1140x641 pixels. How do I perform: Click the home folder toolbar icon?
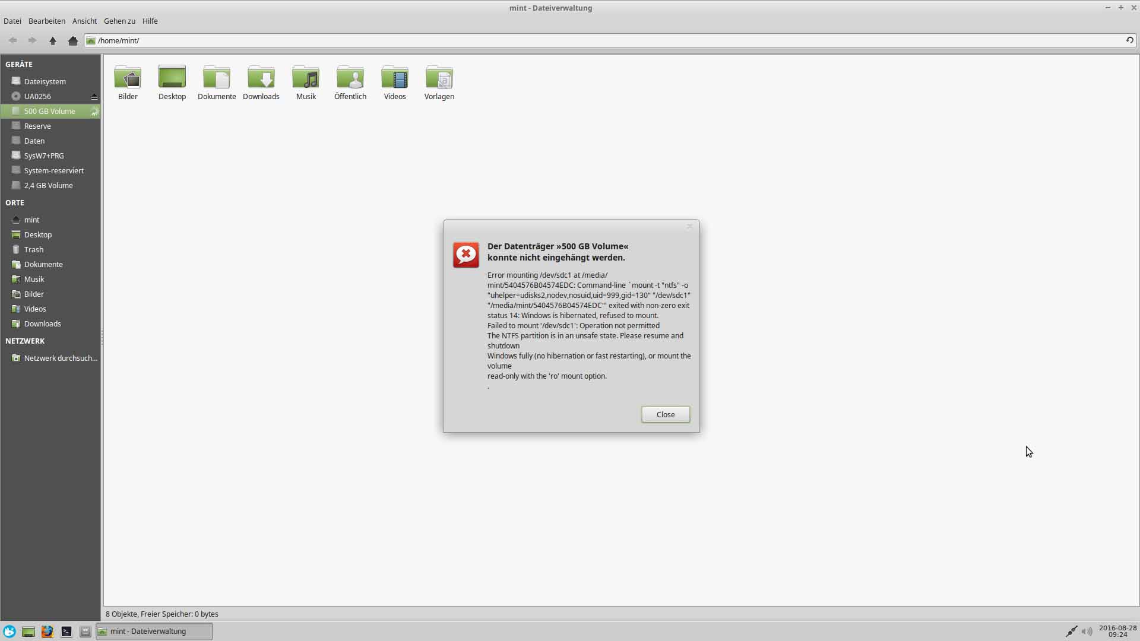pos(73,40)
